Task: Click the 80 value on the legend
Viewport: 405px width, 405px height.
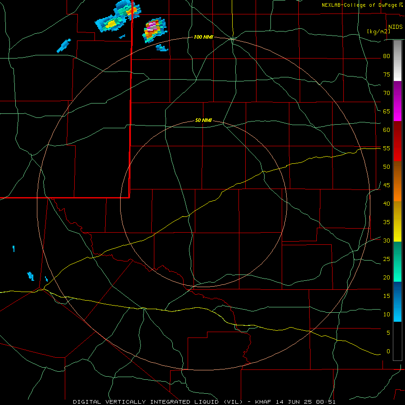Action: tap(387, 56)
